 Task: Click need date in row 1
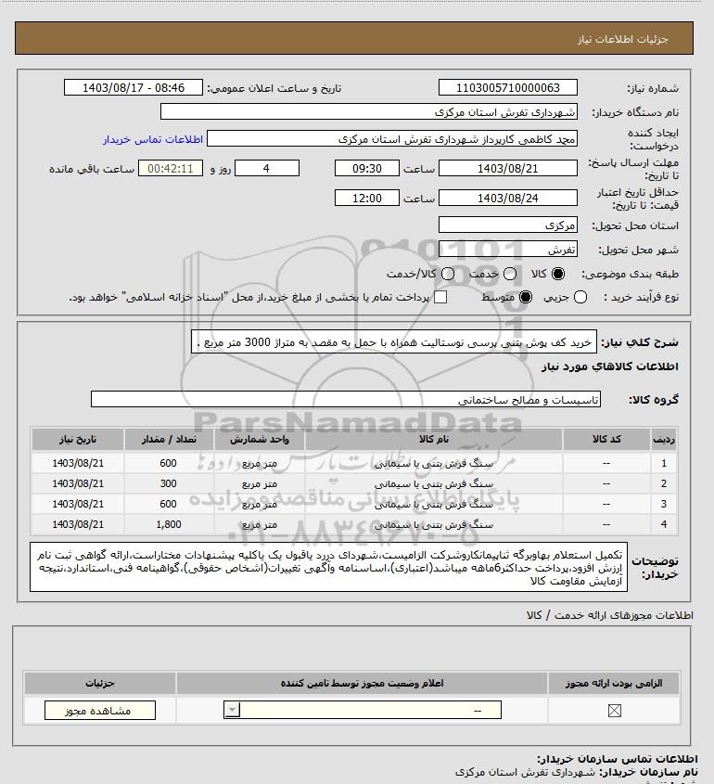click(78, 464)
